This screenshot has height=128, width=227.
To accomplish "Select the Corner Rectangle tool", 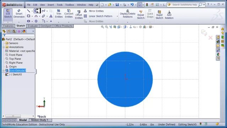I will tap(28, 16).
